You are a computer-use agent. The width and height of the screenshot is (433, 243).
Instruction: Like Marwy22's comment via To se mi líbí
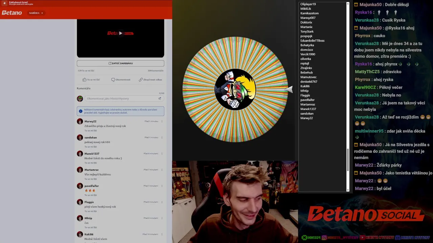[x=91, y=131]
